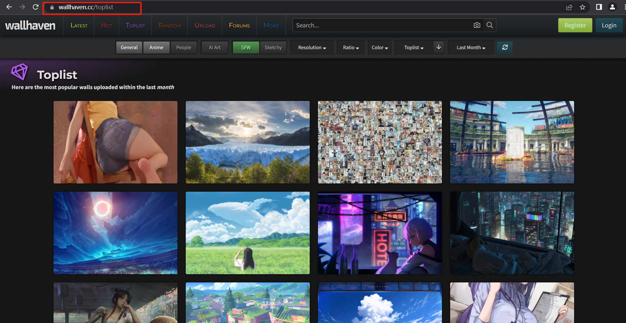Refresh results with the blue refresh button
Screen dimensions: 626x323
pyautogui.click(x=505, y=48)
